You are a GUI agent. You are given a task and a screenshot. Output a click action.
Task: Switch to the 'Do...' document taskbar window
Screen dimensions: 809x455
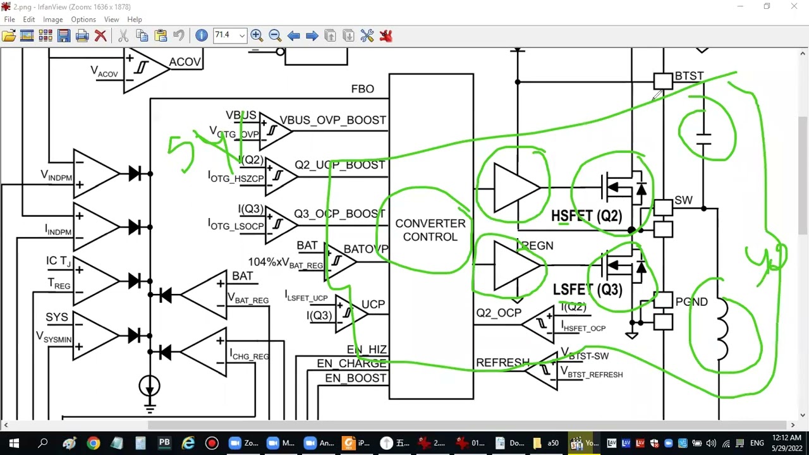508,443
